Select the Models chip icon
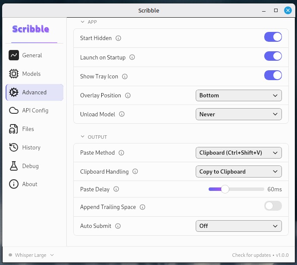 pos(14,74)
